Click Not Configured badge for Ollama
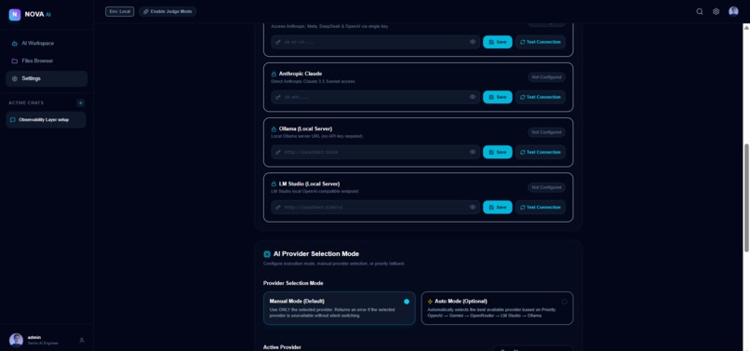The image size is (750, 351). click(547, 132)
